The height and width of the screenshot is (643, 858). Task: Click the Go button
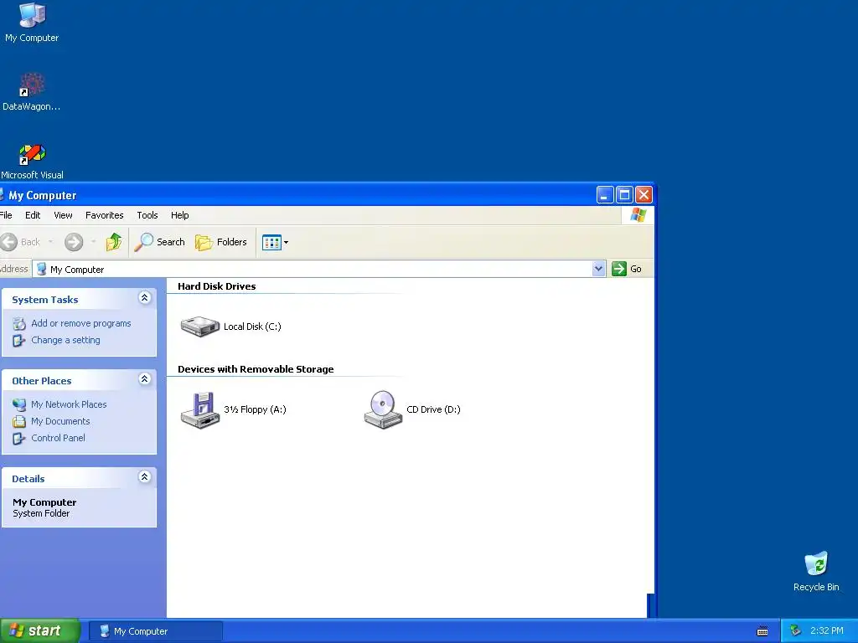click(x=627, y=269)
